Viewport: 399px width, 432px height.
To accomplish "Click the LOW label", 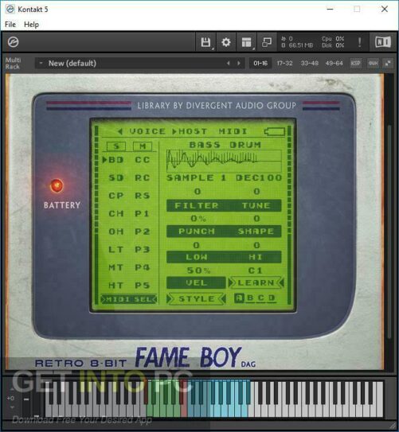I will point(197,257).
